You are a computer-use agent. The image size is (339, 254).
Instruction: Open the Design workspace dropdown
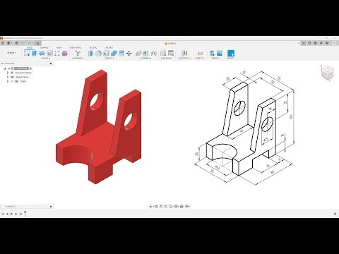click(11, 53)
